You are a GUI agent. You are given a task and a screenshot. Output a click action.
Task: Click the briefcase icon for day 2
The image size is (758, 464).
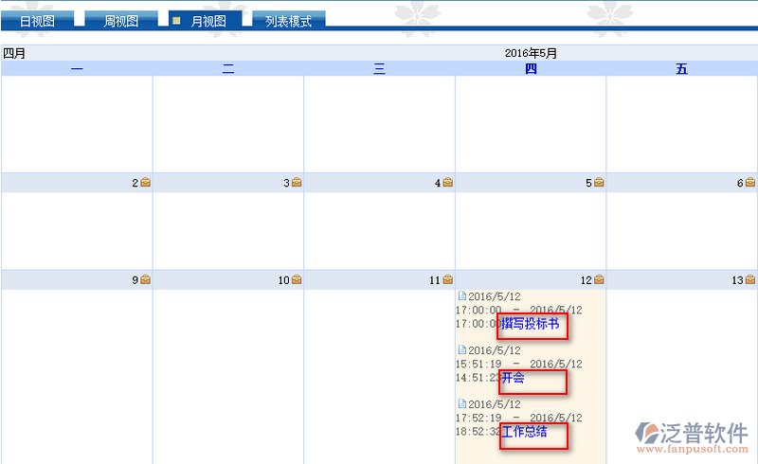146,182
